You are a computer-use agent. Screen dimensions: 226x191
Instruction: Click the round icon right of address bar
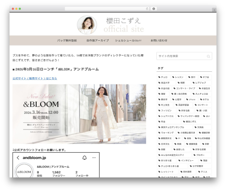point(154,9)
